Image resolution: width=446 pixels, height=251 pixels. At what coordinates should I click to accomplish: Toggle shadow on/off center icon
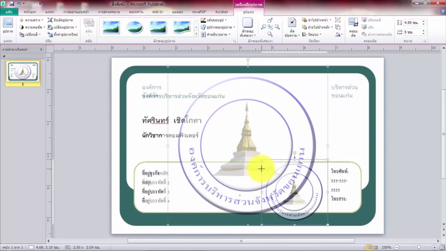270,27
